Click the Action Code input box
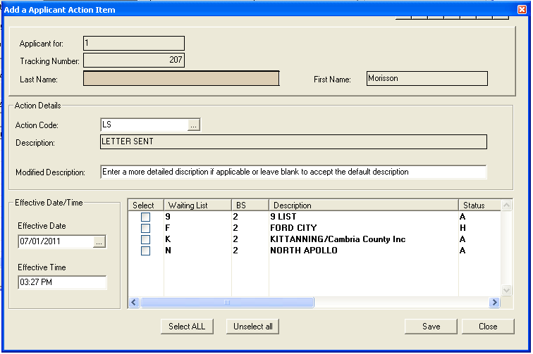Screen dimensions: 533x354 click(144, 125)
